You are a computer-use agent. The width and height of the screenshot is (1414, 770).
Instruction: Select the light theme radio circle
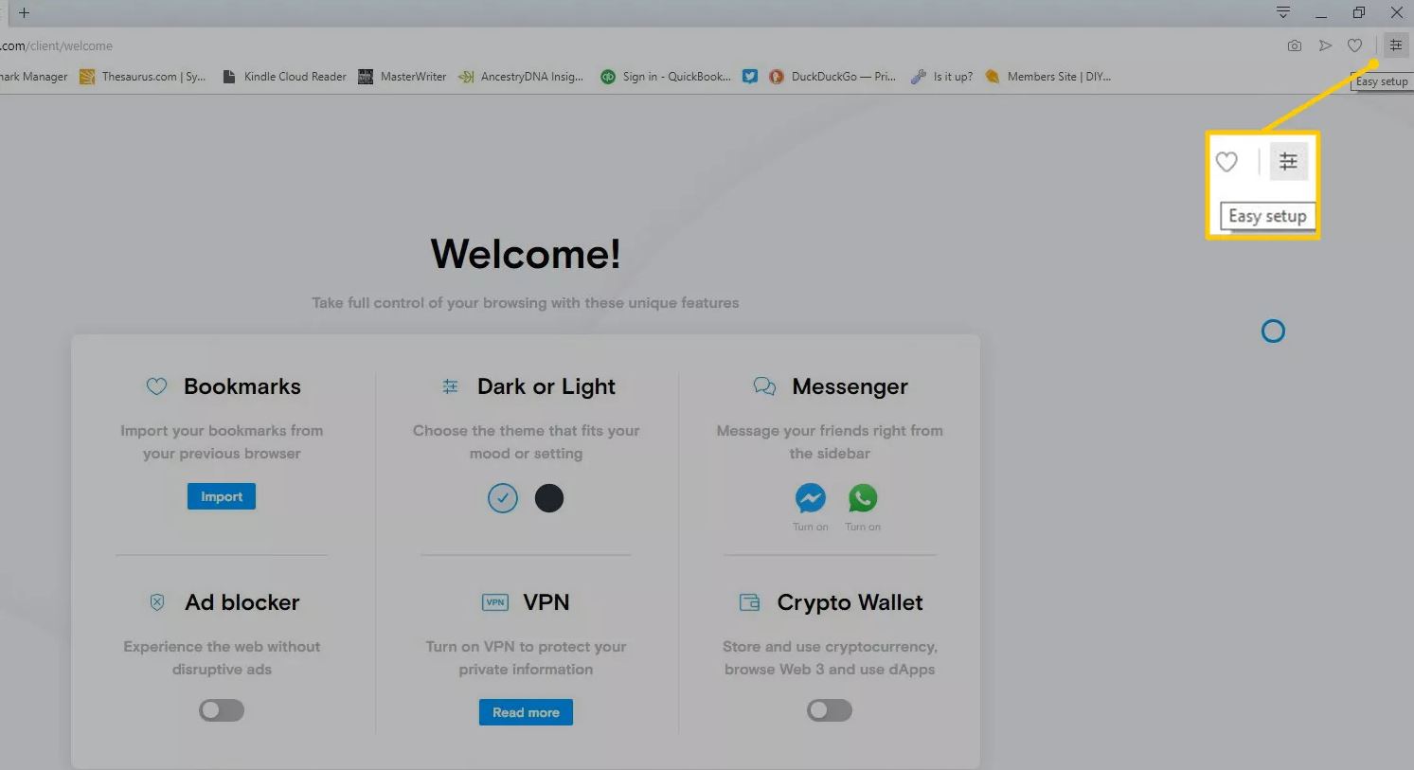tap(503, 498)
